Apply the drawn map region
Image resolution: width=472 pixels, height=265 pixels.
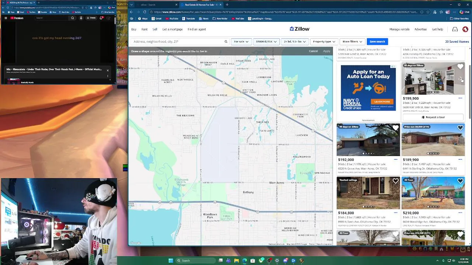point(327,51)
